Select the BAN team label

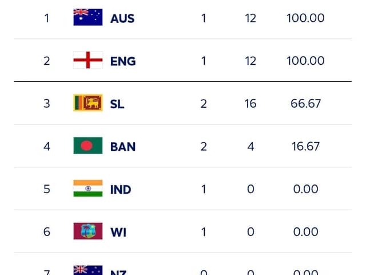point(123,147)
